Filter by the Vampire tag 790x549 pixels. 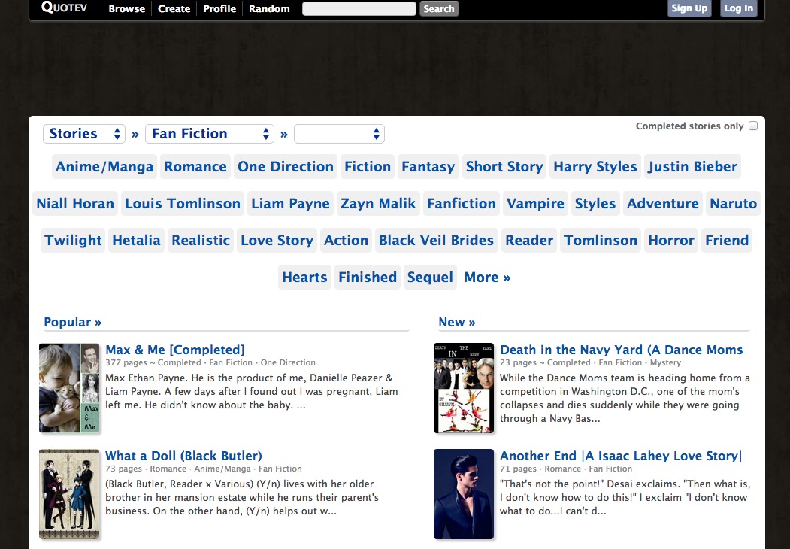click(535, 203)
